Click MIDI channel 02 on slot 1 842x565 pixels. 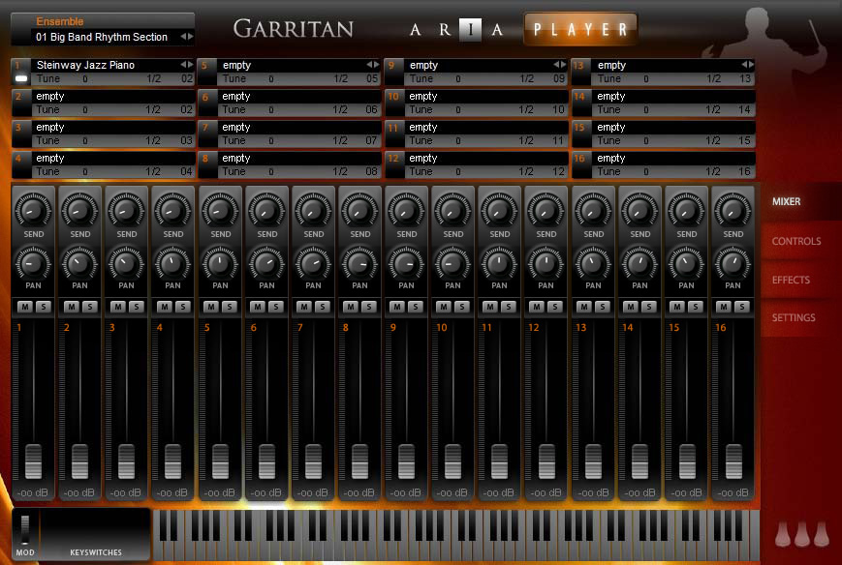coord(186,79)
